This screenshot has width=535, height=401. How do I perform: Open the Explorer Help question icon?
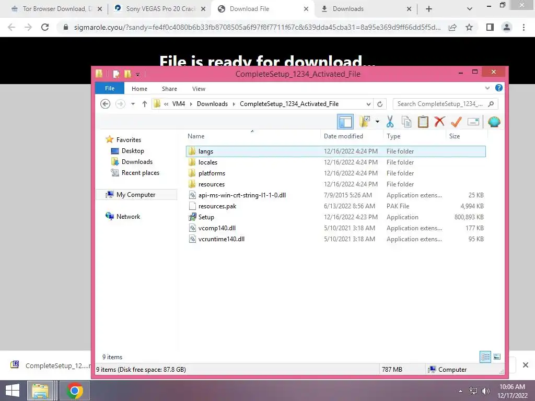click(499, 88)
